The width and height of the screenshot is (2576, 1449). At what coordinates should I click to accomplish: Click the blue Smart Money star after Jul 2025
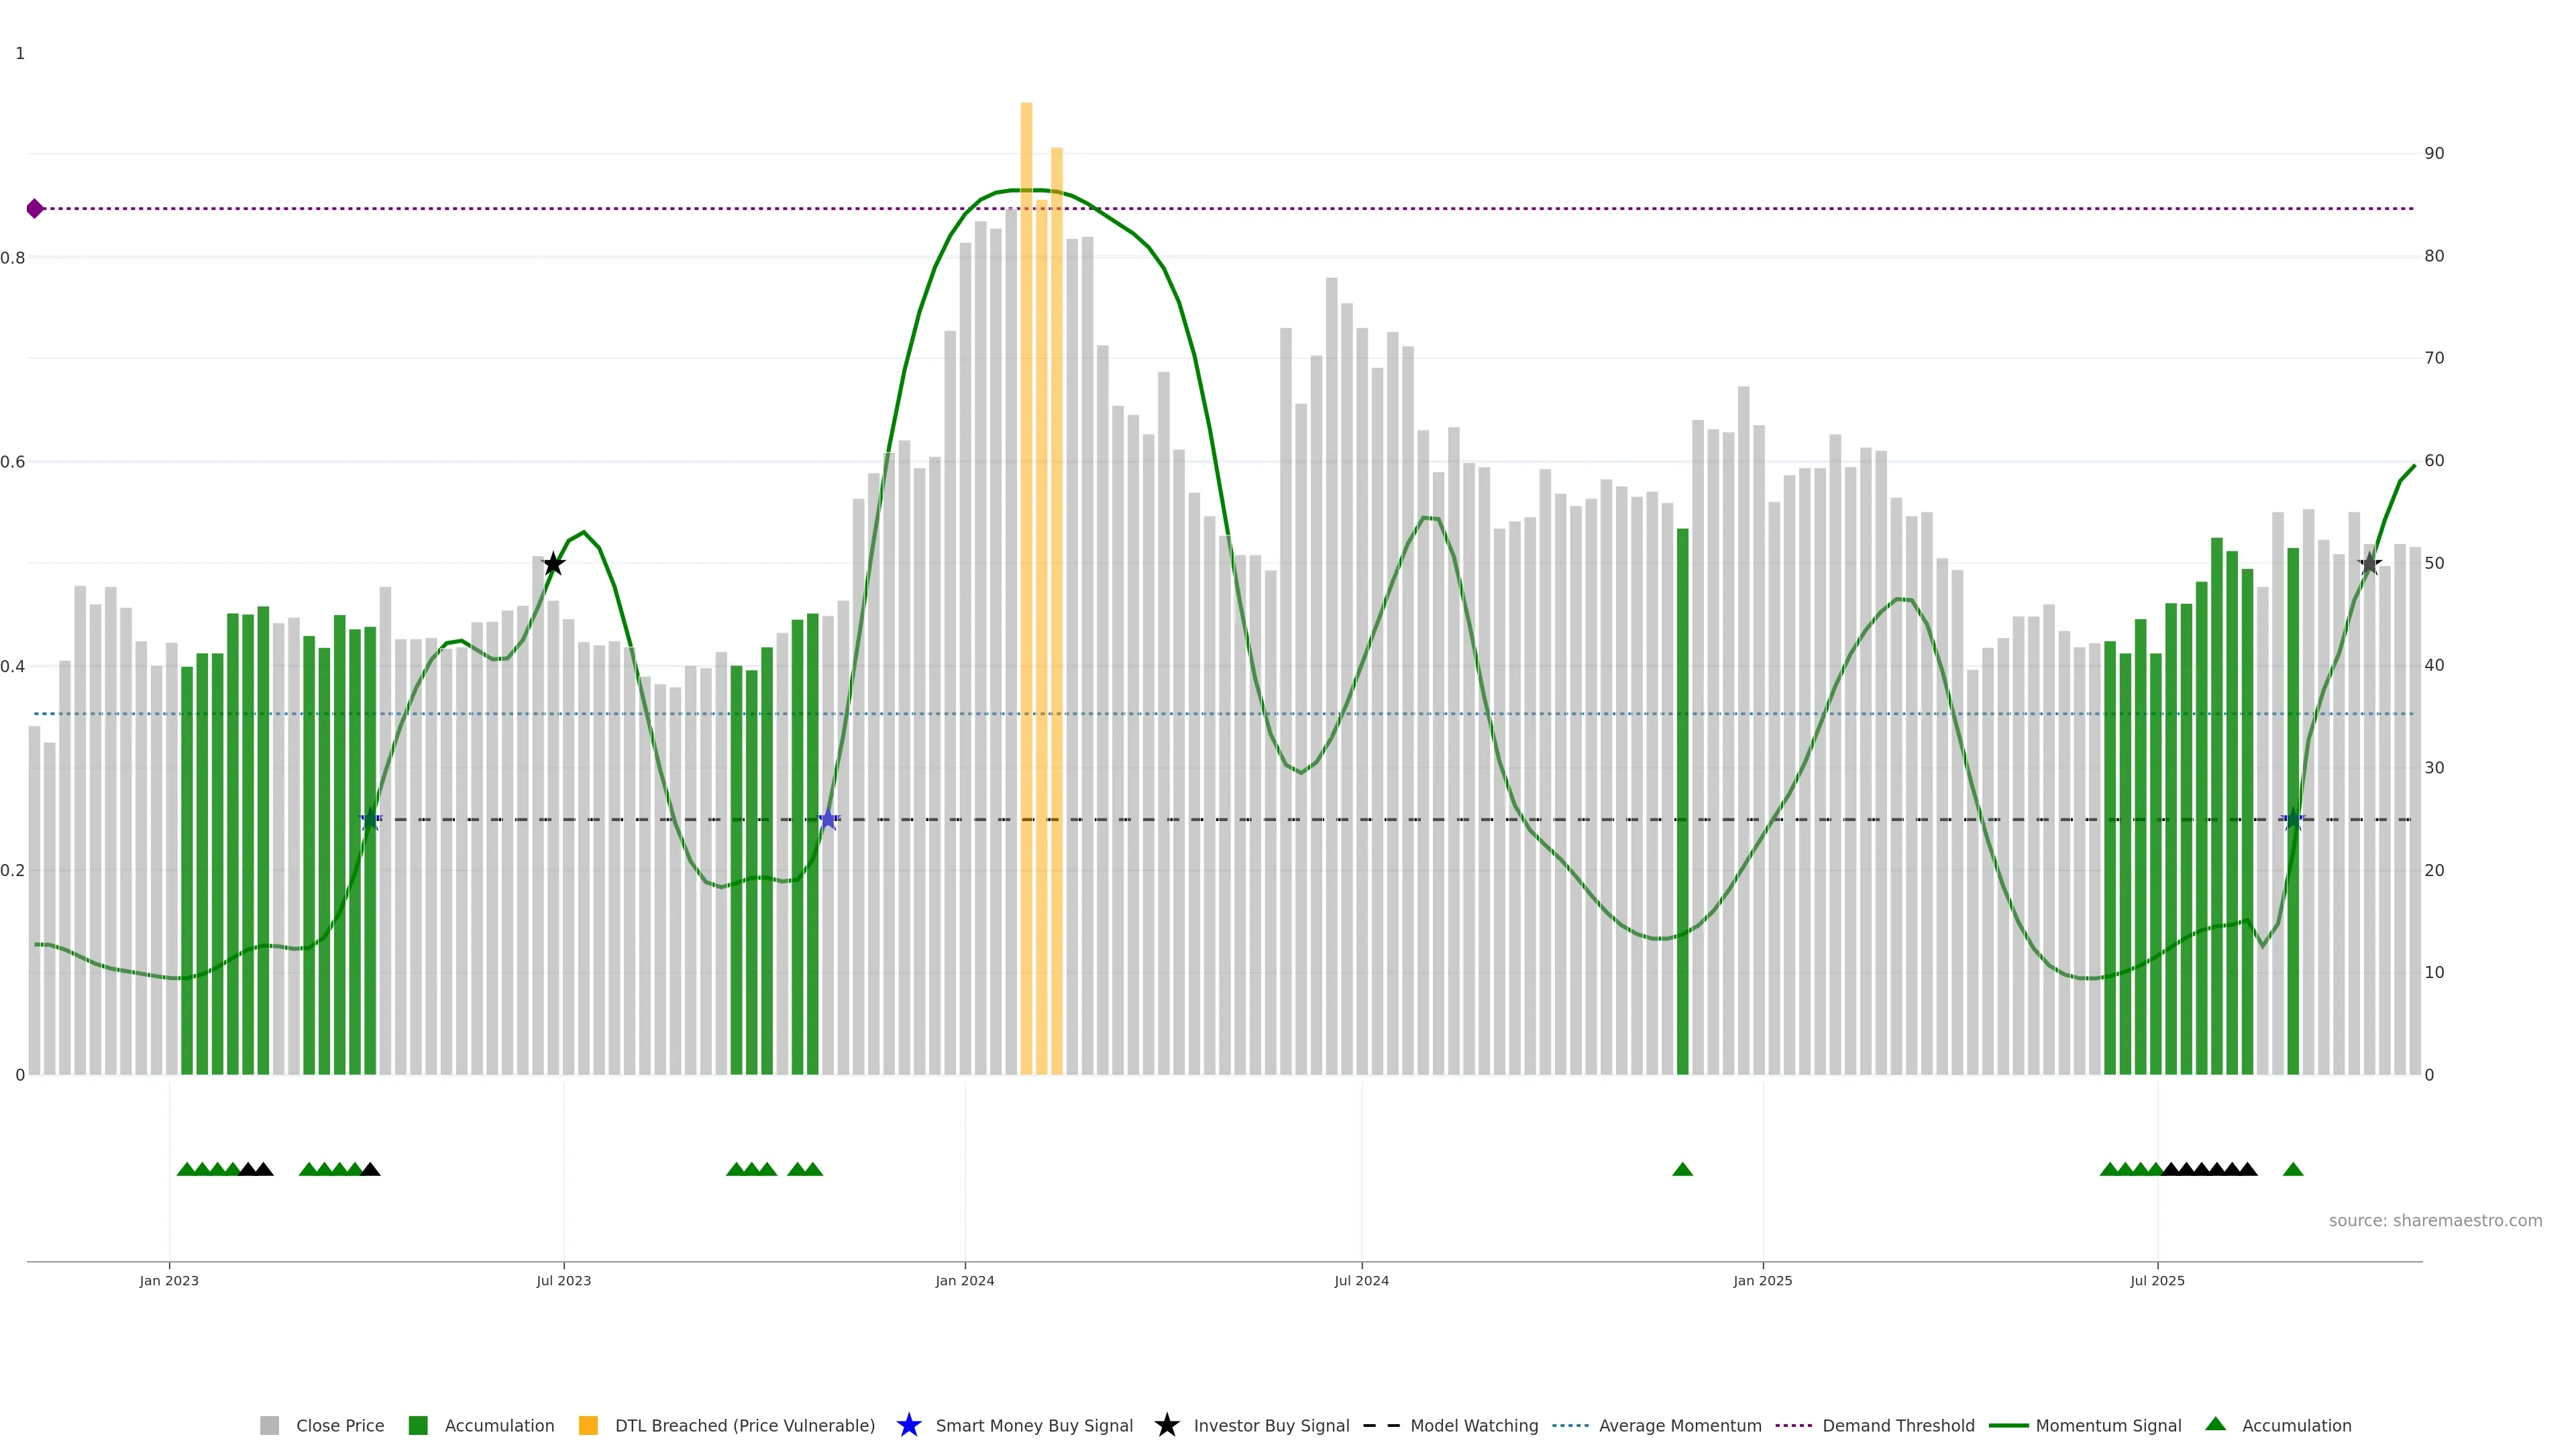click(x=2293, y=819)
